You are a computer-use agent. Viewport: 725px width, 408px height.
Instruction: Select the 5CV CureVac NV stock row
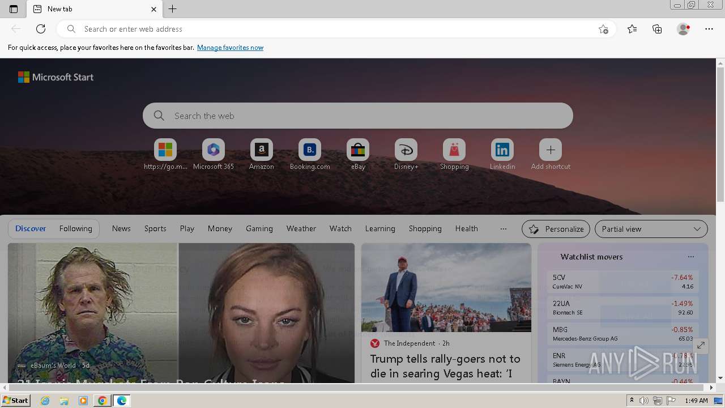click(623, 282)
